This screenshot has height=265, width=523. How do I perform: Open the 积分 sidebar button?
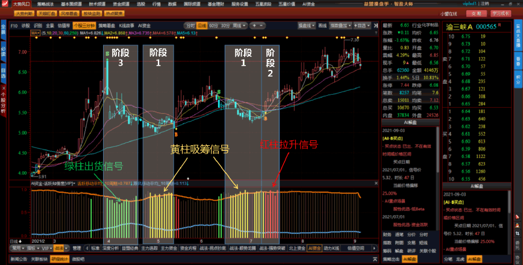518,79
